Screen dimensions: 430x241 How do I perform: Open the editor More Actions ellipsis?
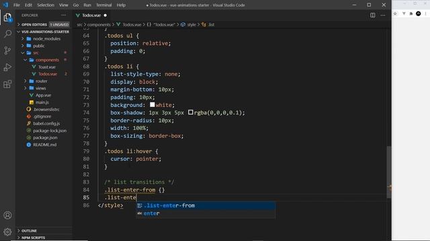point(383,15)
